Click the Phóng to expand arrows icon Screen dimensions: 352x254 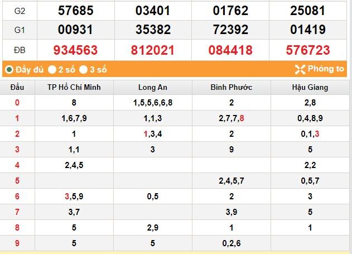pyautogui.click(x=300, y=69)
